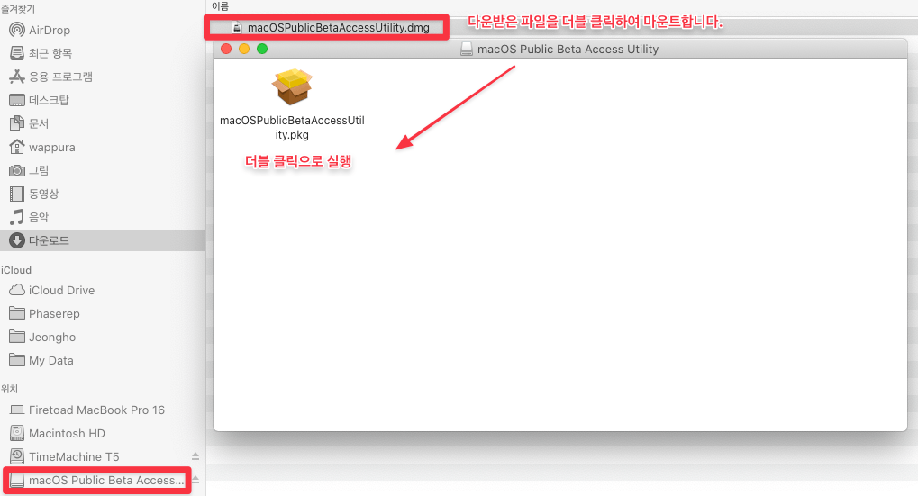Eject TimeMachine T5 volume
The height and width of the screenshot is (496, 918).
195,456
